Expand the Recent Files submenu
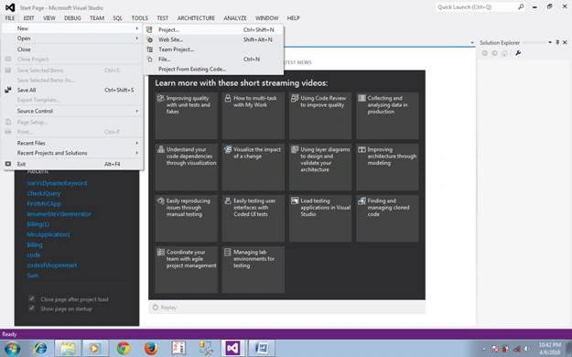The width and height of the screenshot is (572, 357). click(x=73, y=143)
